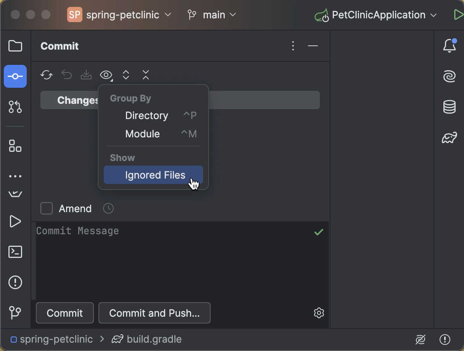Open the Gradle tool window

[449, 138]
